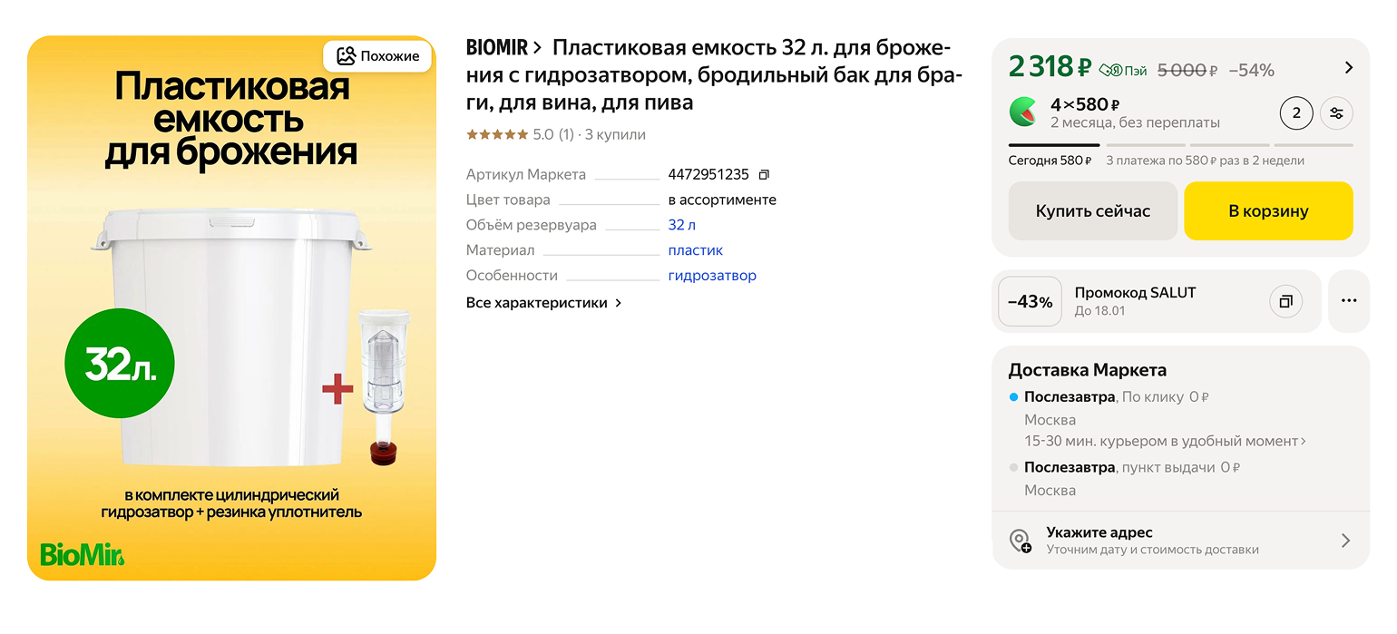Image resolution: width=1397 pixels, height=634 pixels.
Task: Click the "Купить сейчас" button
Action: (x=1092, y=210)
